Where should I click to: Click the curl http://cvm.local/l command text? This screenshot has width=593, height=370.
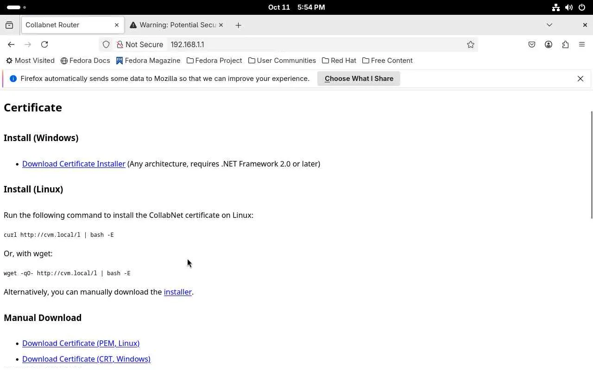point(59,235)
